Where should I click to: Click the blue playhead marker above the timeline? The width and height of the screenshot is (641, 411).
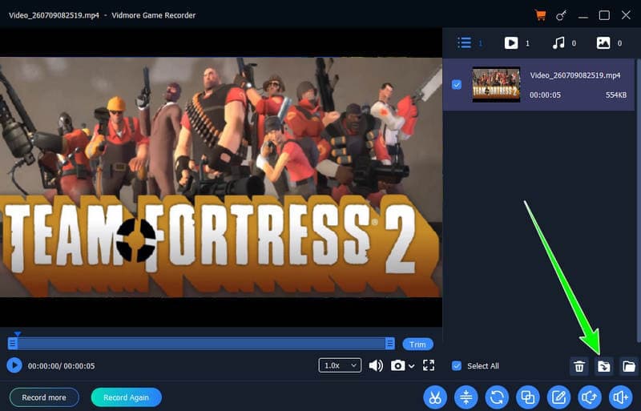[17, 334]
